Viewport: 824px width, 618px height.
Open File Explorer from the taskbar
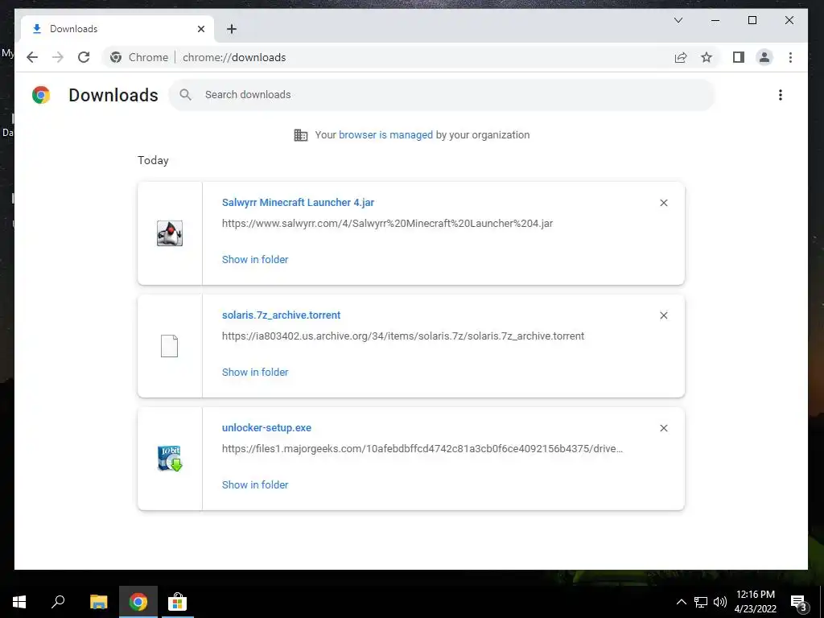(x=98, y=602)
